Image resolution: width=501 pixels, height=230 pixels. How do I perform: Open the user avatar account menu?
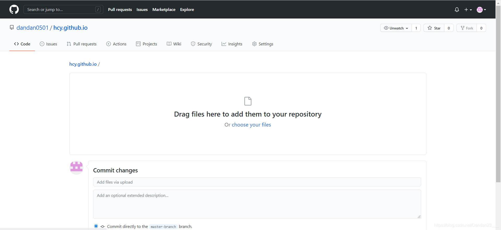click(x=481, y=10)
